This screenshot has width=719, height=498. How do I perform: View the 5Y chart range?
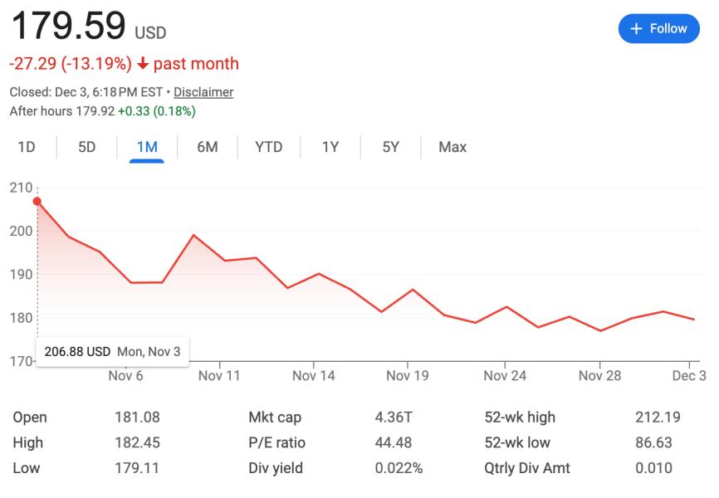click(391, 147)
